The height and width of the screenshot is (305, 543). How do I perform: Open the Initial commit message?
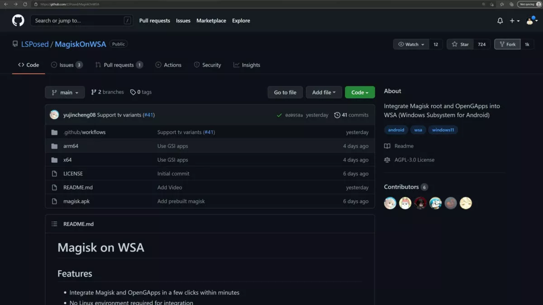(x=173, y=174)
